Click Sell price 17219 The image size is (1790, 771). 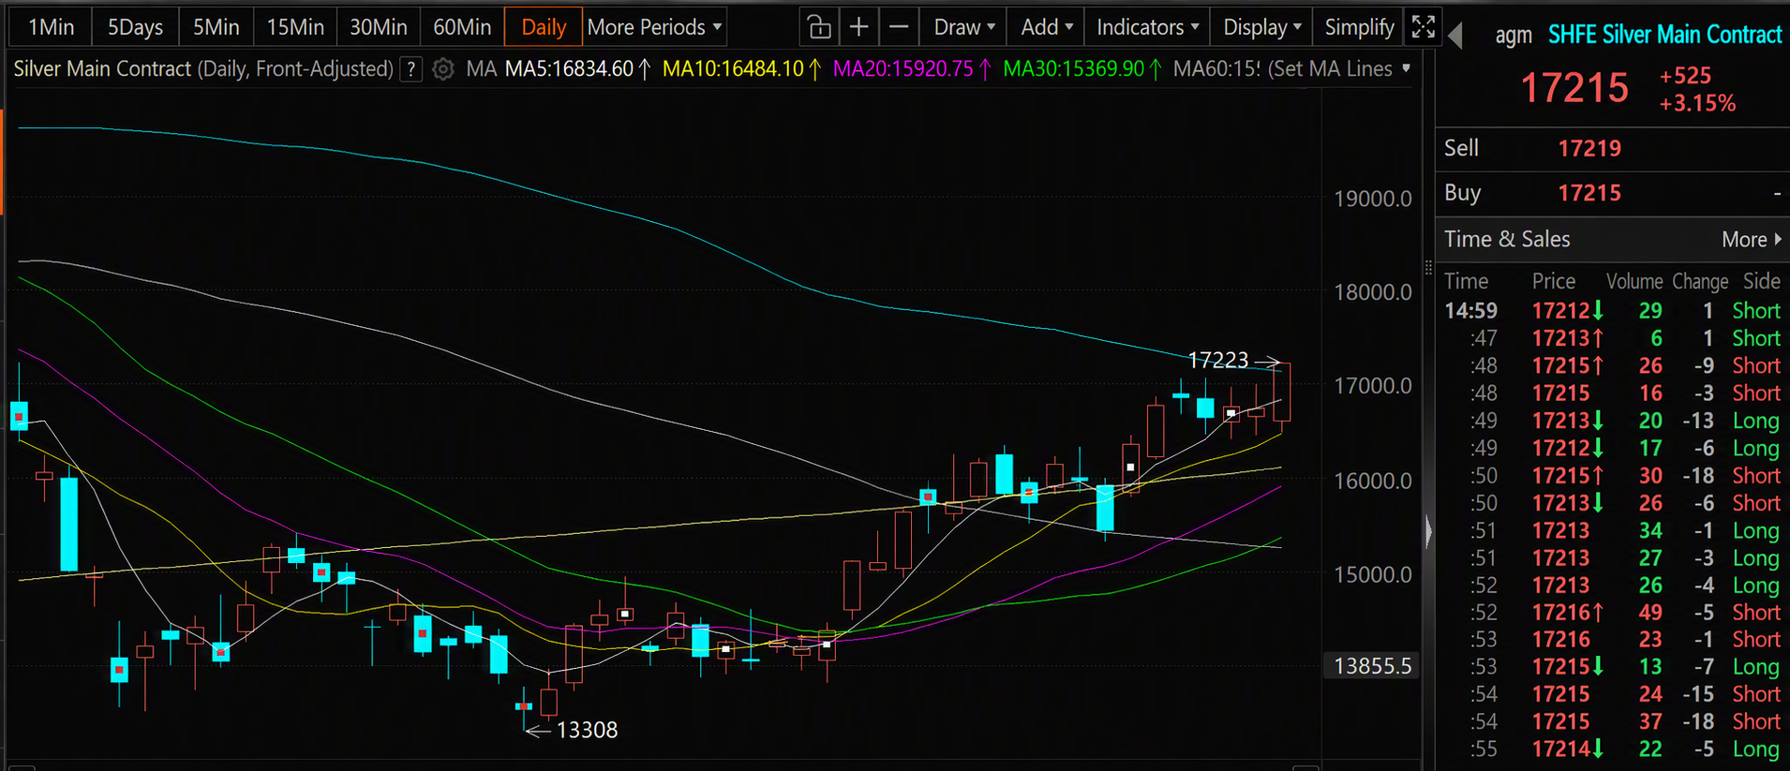tap(1589, 148)
